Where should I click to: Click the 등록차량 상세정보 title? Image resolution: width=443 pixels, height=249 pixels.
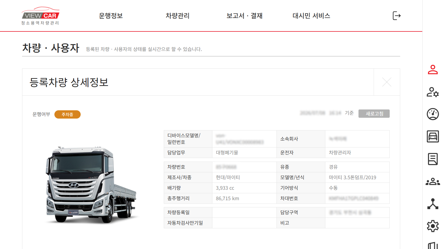click(69, 82)
